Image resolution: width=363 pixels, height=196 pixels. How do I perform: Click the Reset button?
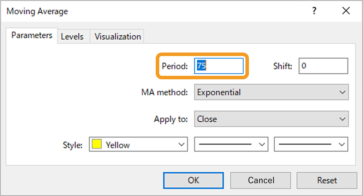pyautogui.click(x=327, y=180)
